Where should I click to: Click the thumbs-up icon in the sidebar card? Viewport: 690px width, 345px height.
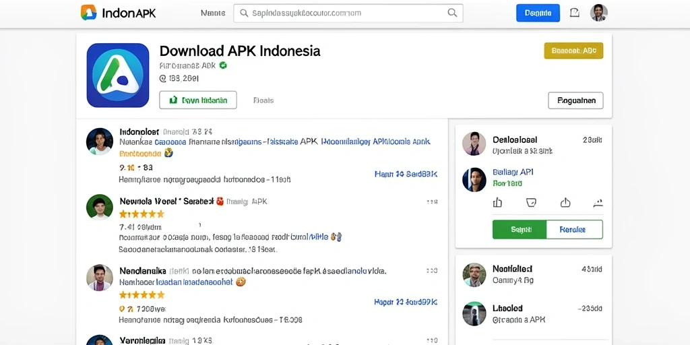tap(497, 202)
